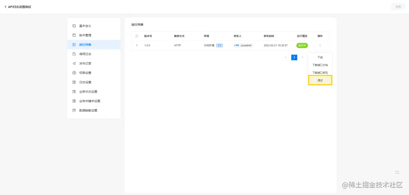This screenshot has width=409, height=195.
Task: Open 日志设置 from the sidebar
Action: (x=94, y=82)
